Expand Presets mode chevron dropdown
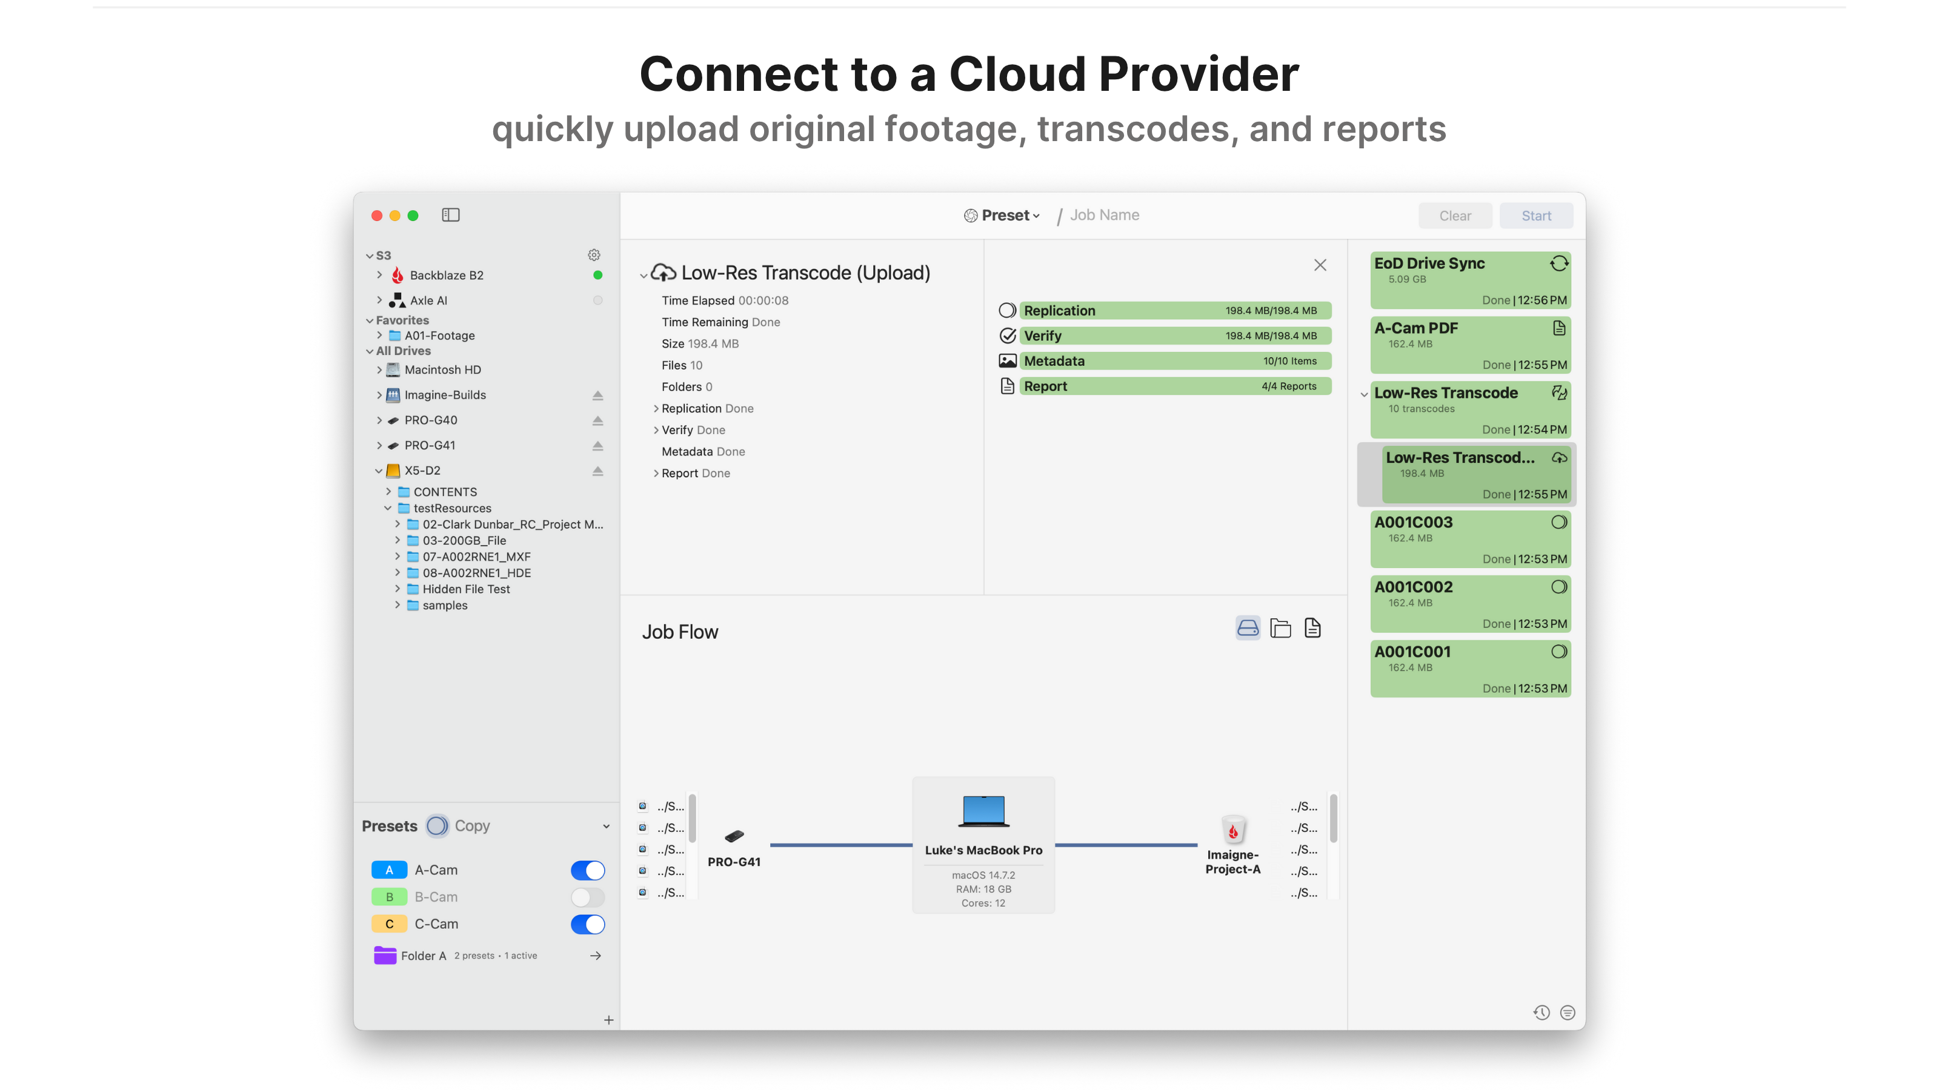Viewport: 1939px width, 1090px height. [x=606, y=826]
